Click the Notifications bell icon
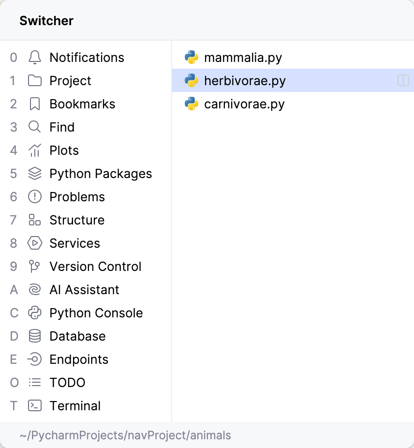The image size is (414, 448). 35,58
